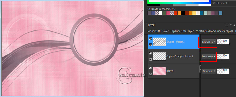Open the Livelli panel options arrow menu

pyautogui.click(x=231, y=25)
